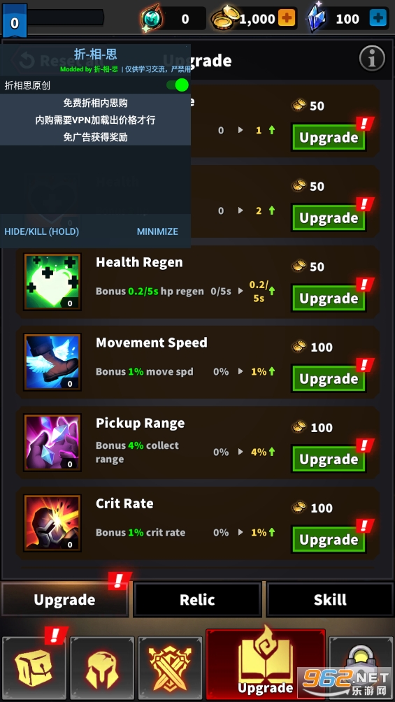Click MINIMIZE in the mod menu
Screen dimensions: 395x702
click(157, 231)
